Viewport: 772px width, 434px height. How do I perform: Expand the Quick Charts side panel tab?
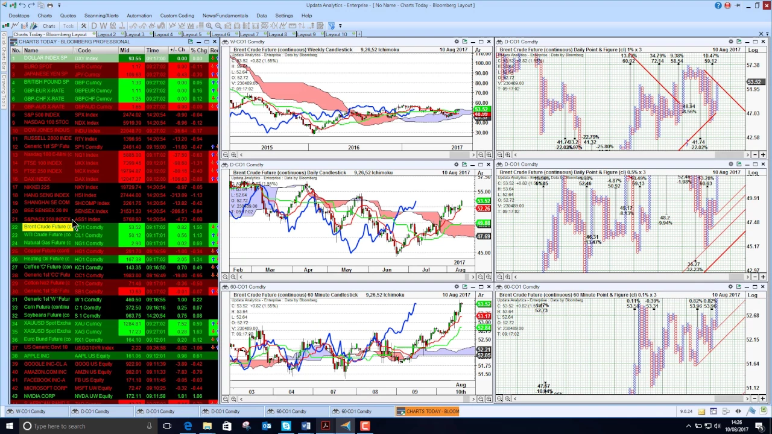4,50
